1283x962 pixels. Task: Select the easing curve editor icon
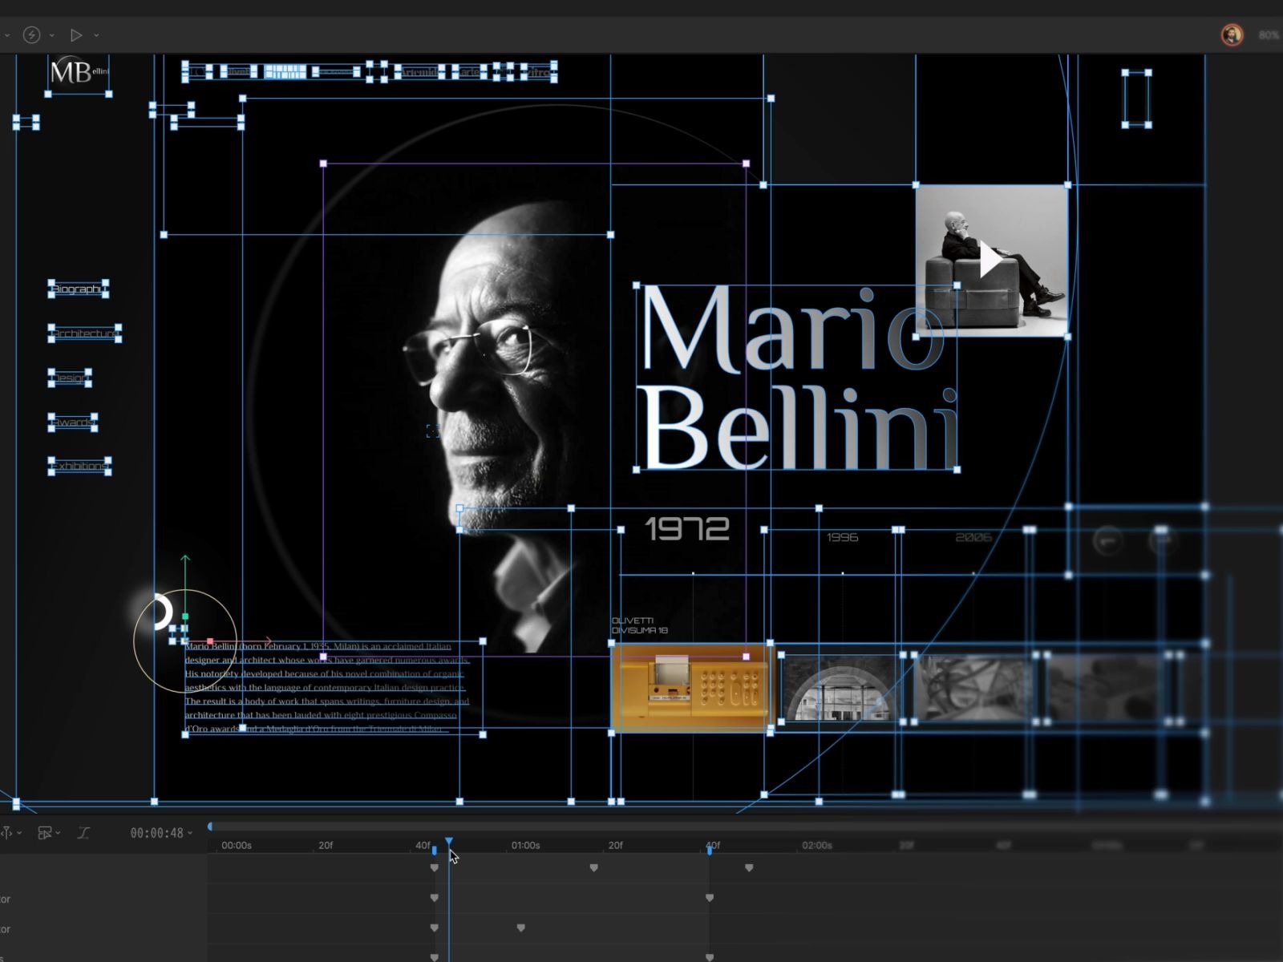point(83,834)
